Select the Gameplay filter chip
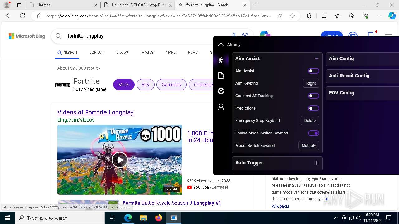The width and height of the screenshot is (399, 224). pyautogui.click(x=171, y=85)
